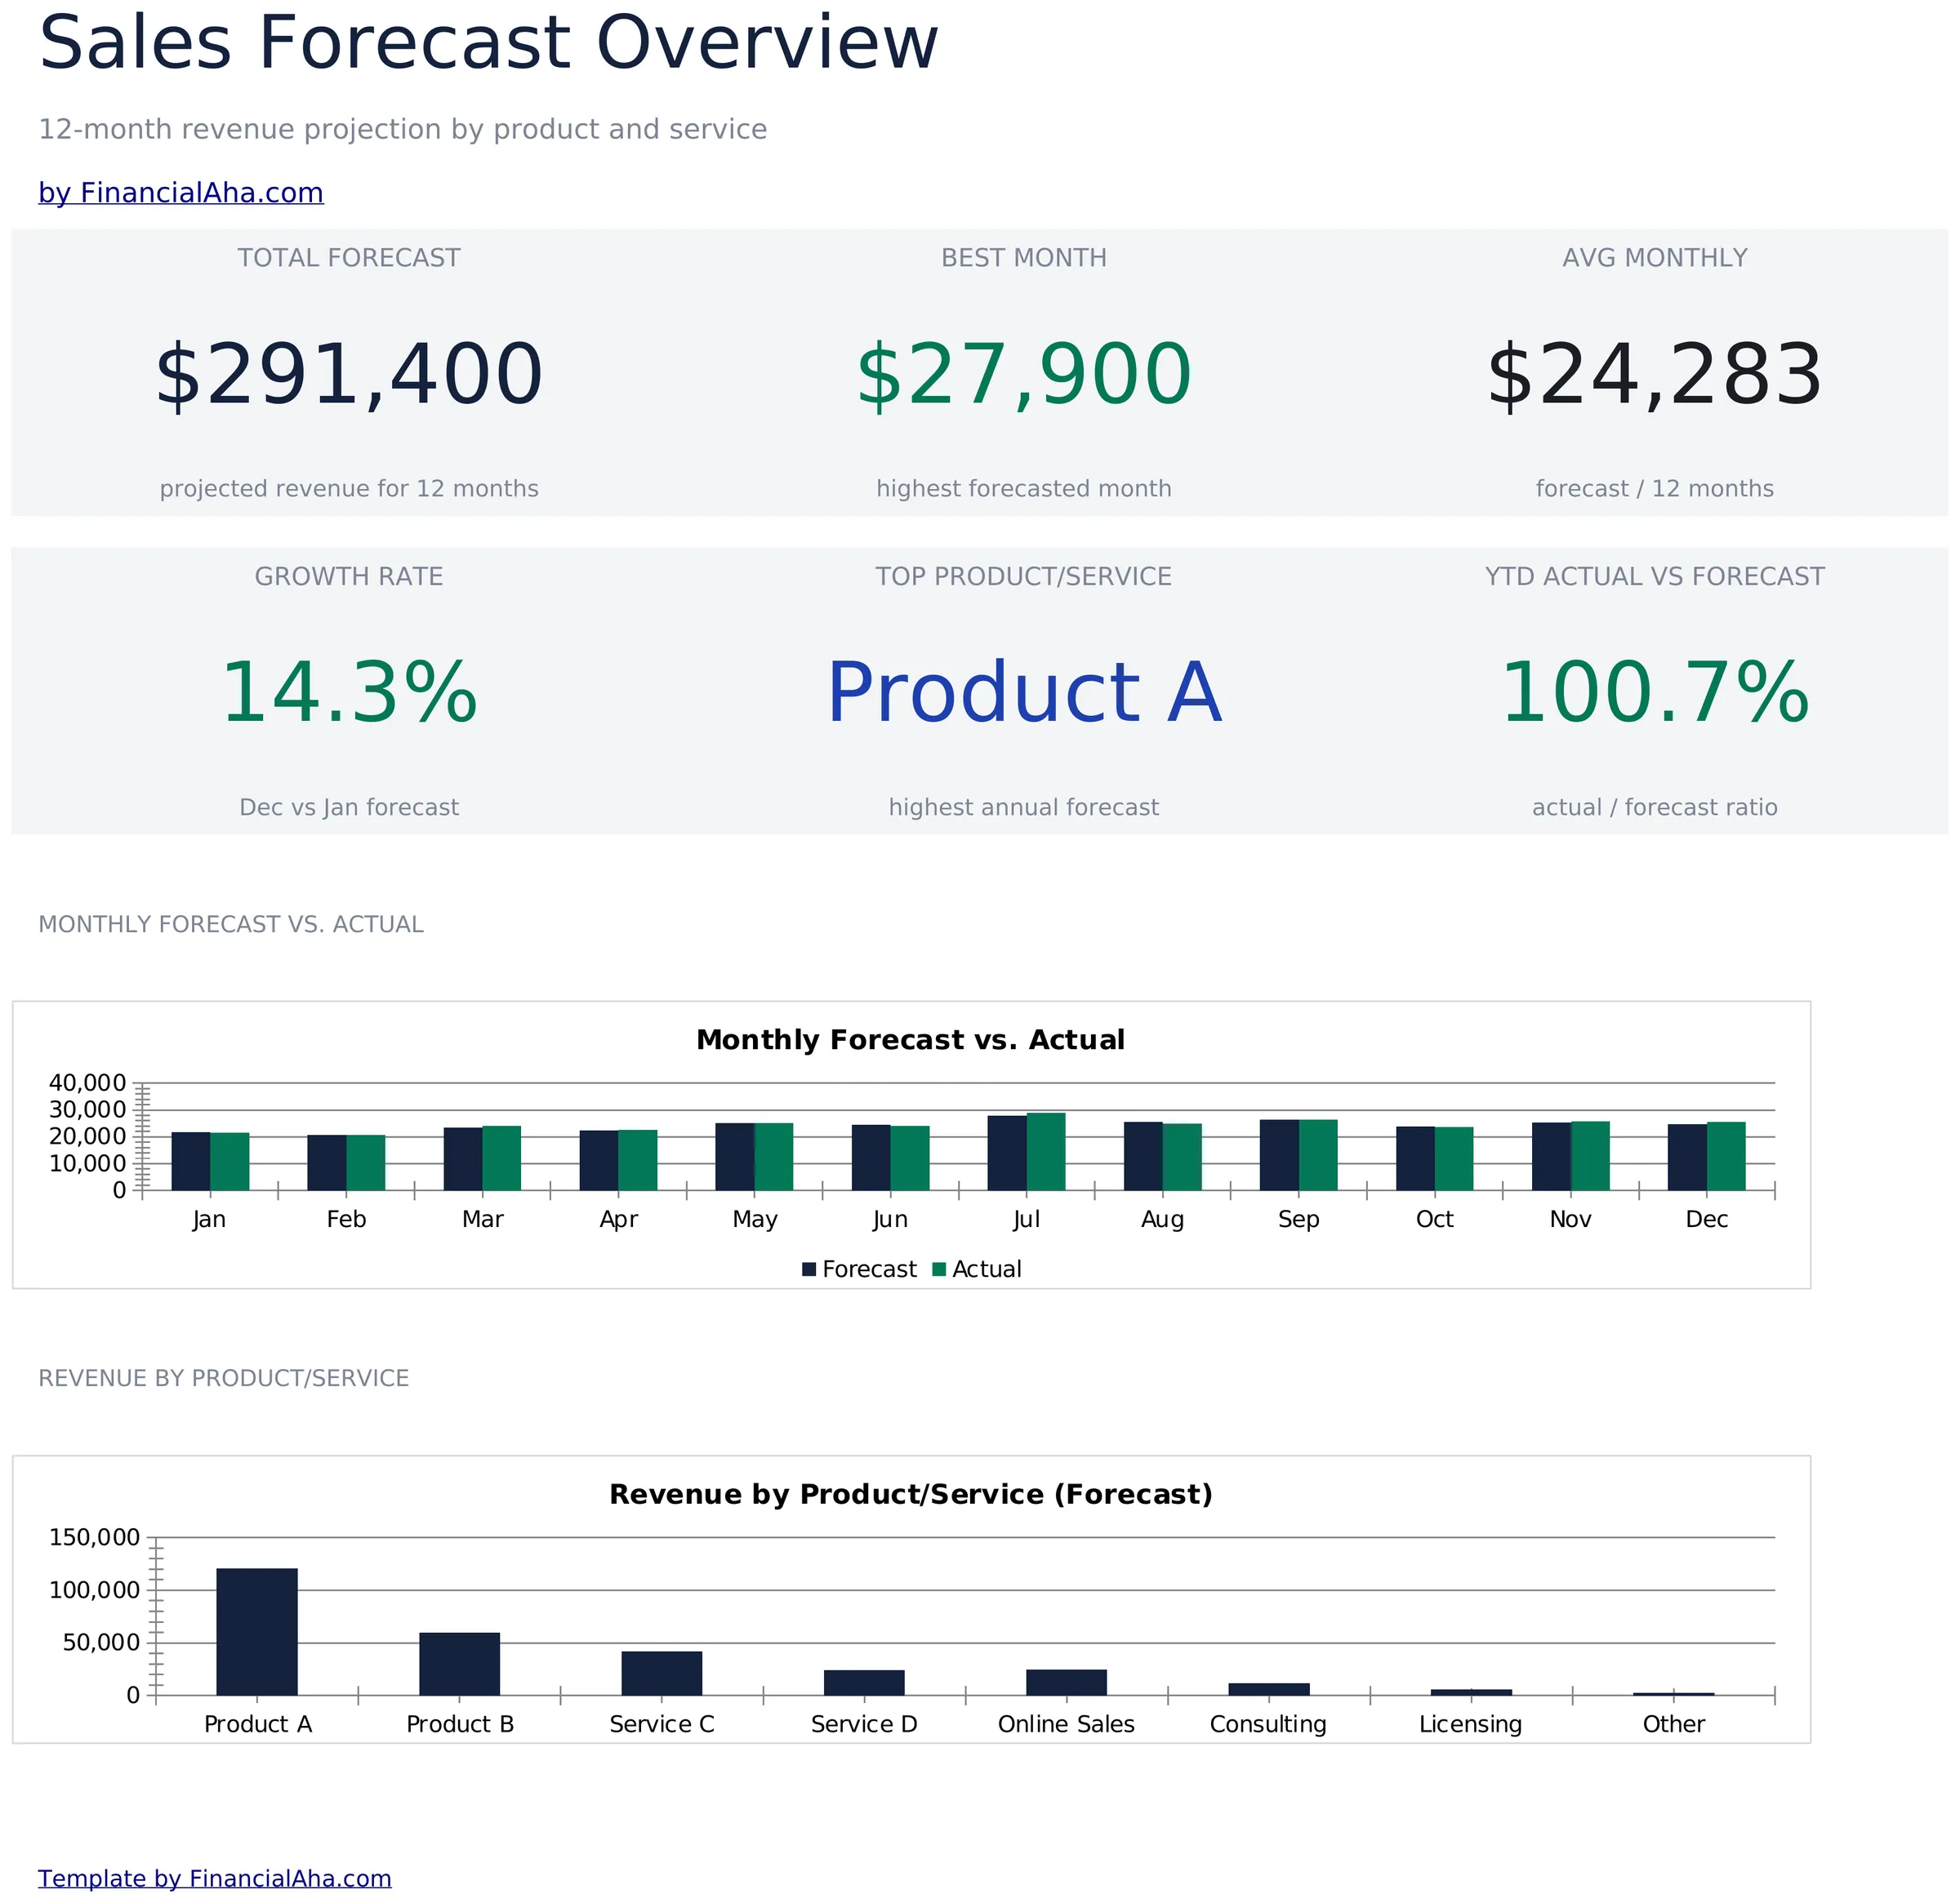1960x1903 pixels.
Task: Click the 'Nov' axis label
Action: [1571, 1220]
